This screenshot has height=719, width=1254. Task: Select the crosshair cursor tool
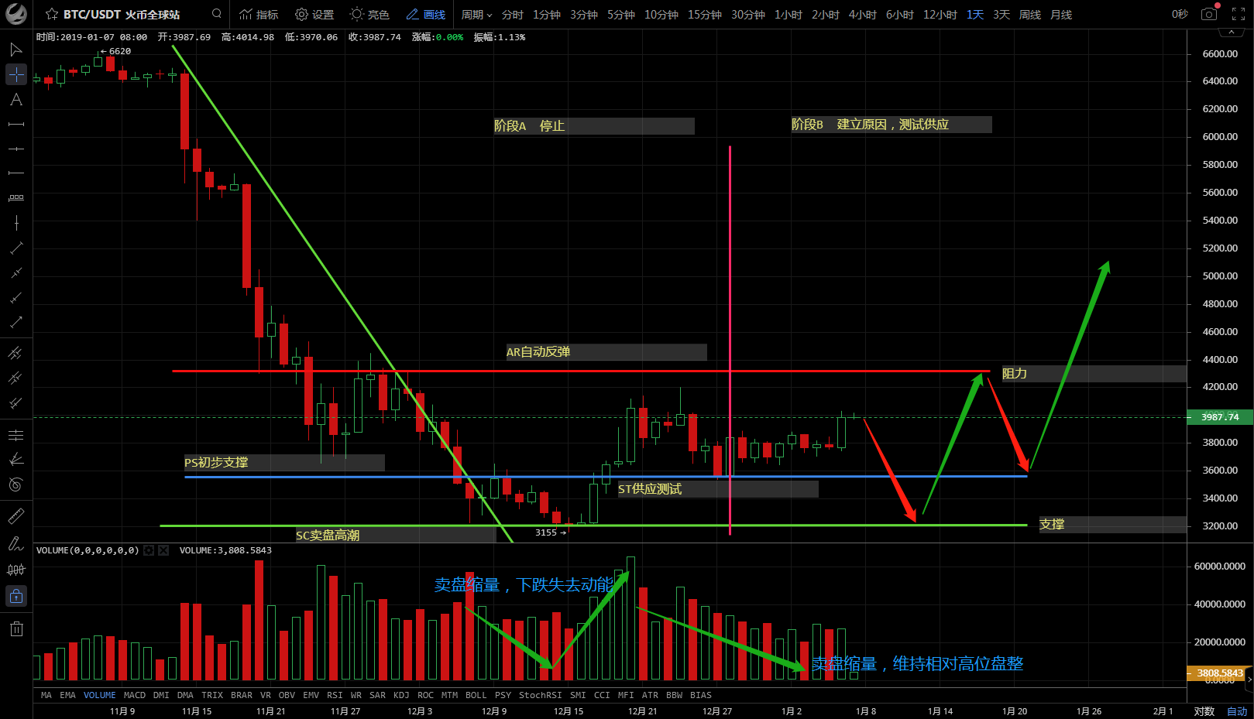pos(15,74)
